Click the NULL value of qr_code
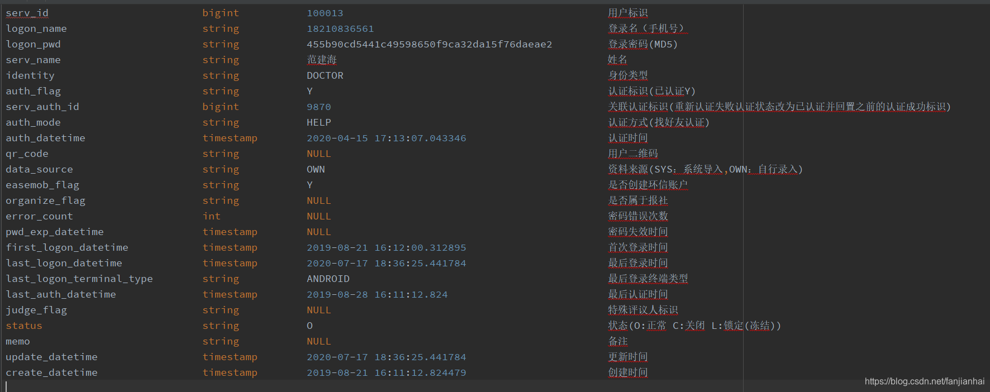Screen dimensions: 990x392 tap(318, 154)
